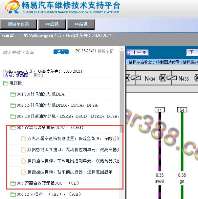This screenshot has width=198, height=199.
Task: Click the blue 查询 search button
Action: 61,52
